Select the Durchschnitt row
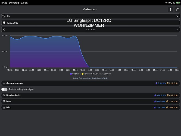The width and height of the screenshot is (181, 136). (90, 95)
